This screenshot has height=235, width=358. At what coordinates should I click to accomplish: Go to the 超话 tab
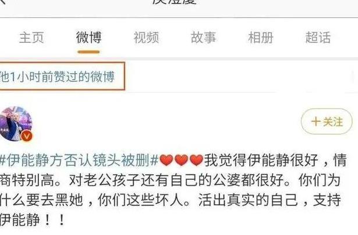point(318,38)
